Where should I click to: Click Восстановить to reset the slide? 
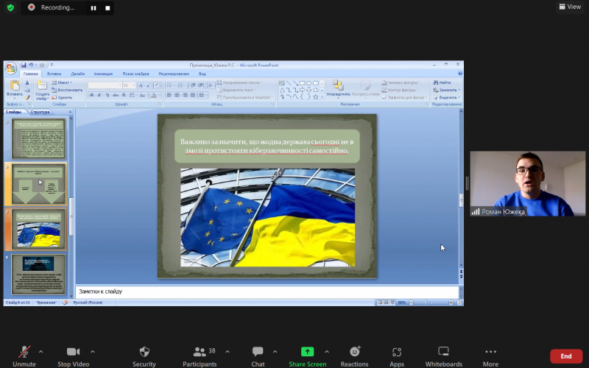67,90
